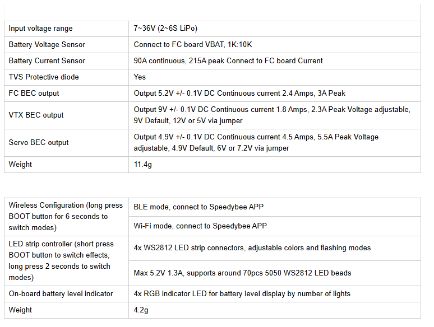The image size is (434, 327).
Task: Click the "Yes" value for TVS diode
Action: pos(140,77)
